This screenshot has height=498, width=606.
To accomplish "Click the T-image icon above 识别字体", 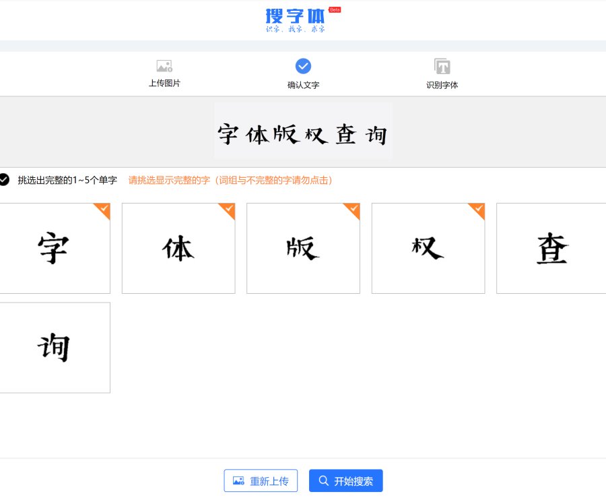I will pyautogui.click(x=442, y=66).
